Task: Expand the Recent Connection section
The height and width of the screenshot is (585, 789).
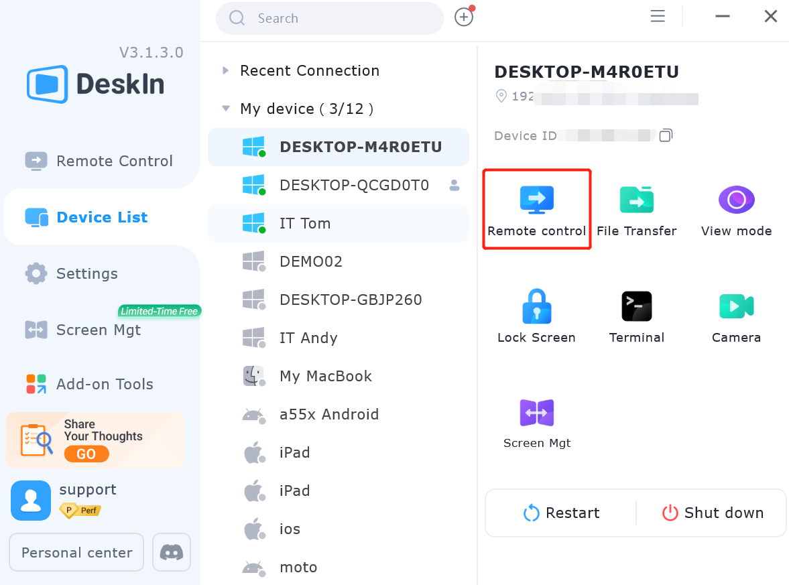Action: (226, 70)
